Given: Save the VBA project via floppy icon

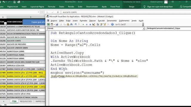Looking at the screenshot, I should pos(57,24).
